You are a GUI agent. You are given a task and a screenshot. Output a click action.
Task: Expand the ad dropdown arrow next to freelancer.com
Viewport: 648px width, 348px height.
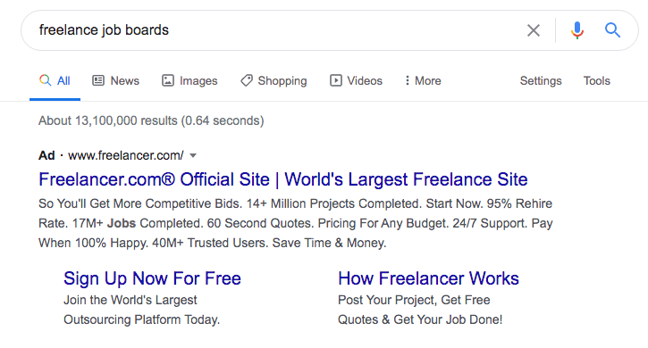(193, 155)
